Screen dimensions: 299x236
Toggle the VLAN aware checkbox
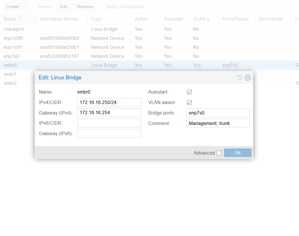point(189,103)
